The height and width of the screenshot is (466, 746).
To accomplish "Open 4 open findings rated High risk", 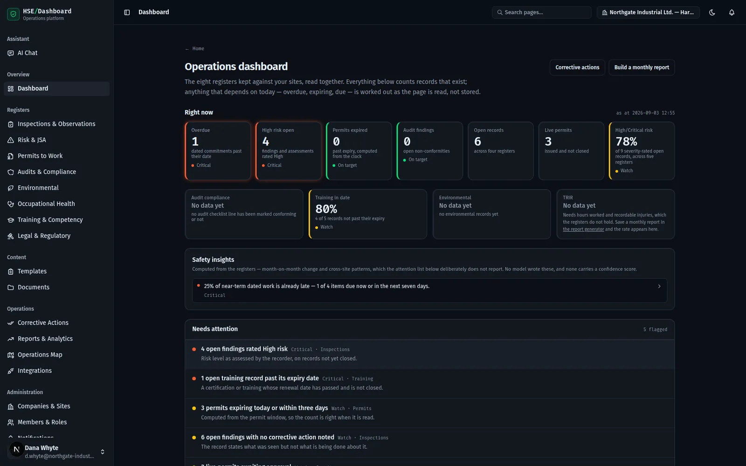I will (x=429, y=354).
